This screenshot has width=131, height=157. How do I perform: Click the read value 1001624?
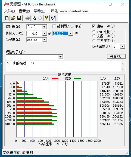click(117, 120)
